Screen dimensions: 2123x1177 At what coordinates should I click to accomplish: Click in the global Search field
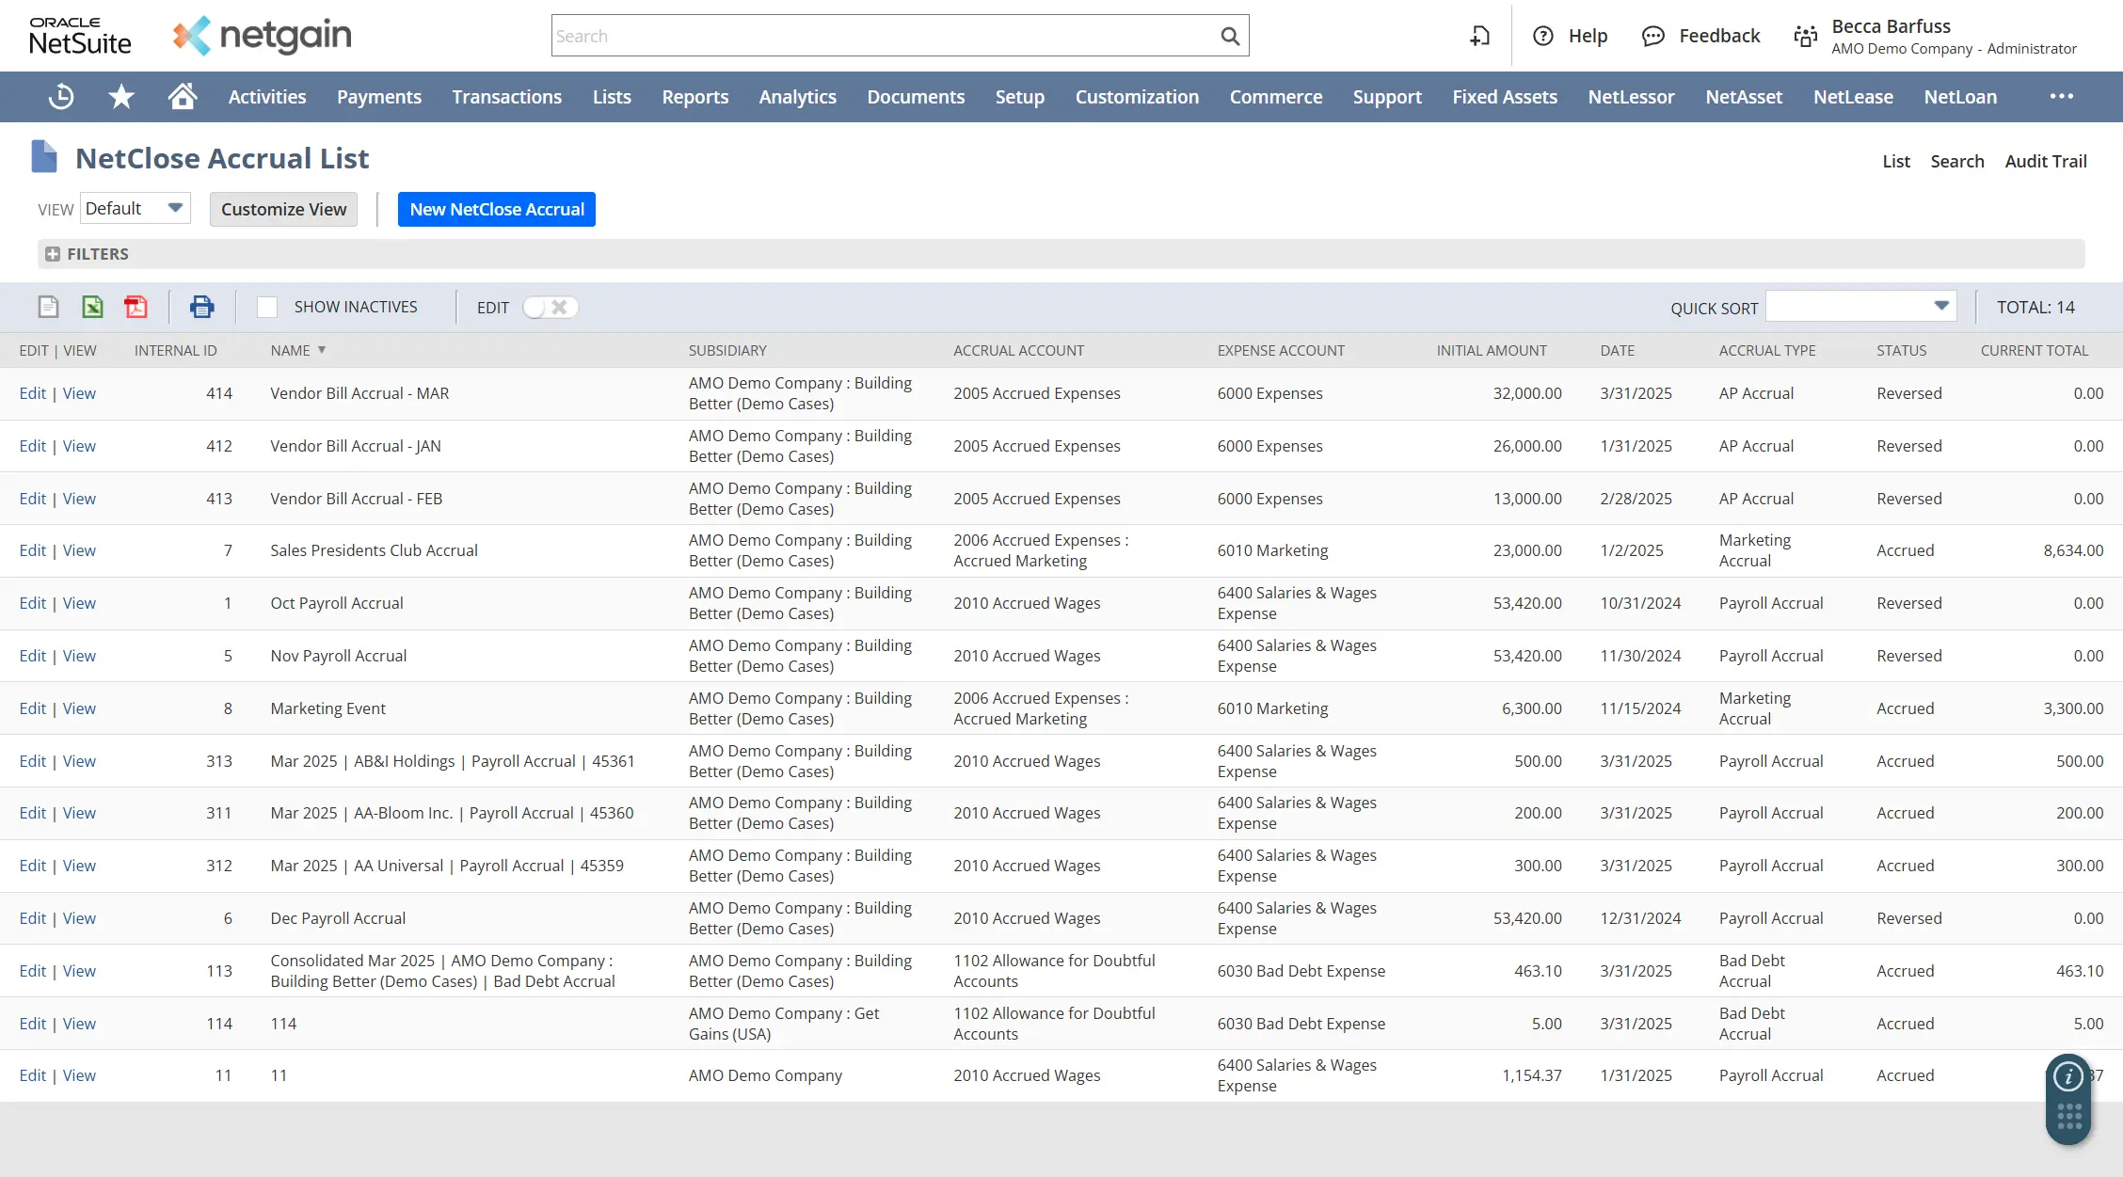(882, 36)
